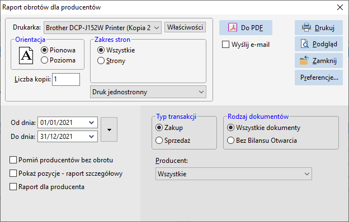
Task: Enable the Wyślij e-mail checkbox
Action: [226, 45]
